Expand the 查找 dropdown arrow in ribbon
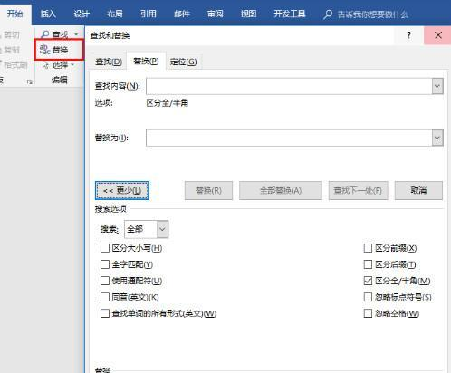Viewport: 451px width, 373px height. 76,34
